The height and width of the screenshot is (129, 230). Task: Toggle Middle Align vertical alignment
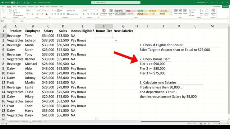tap(55, 10)
